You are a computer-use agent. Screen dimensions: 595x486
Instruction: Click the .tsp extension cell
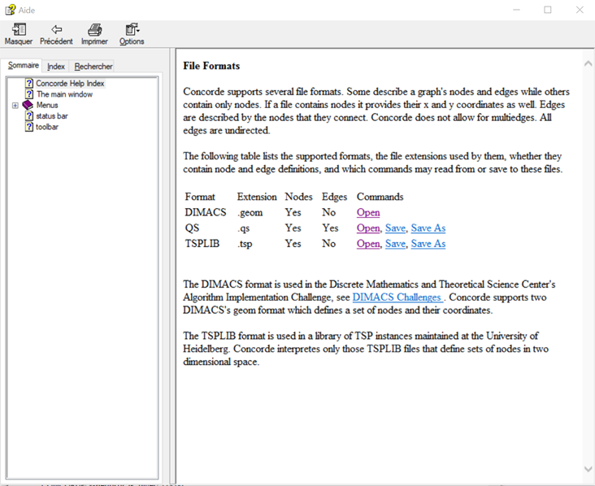click(245, 244)
